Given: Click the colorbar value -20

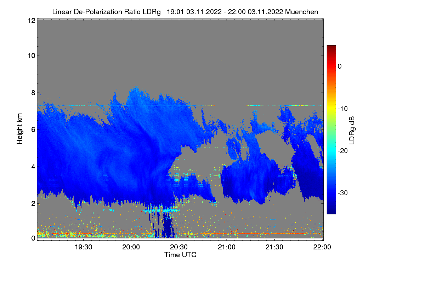Looking at the screenshot, I should coord(343,151).
